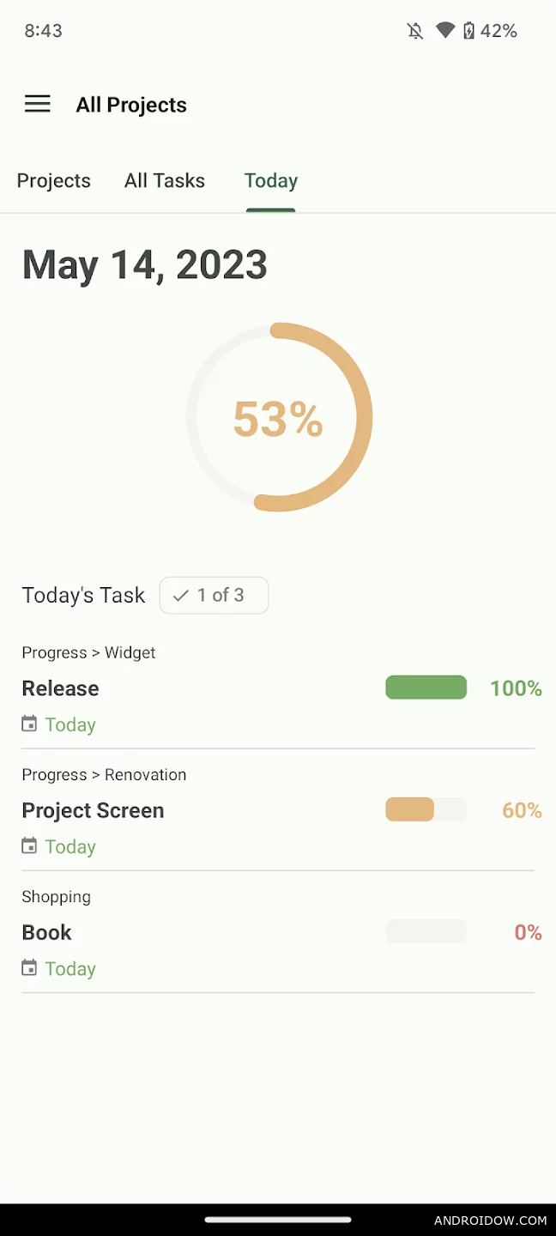
Task: Click the calendar icon under Book
Action: click(29, 967)
